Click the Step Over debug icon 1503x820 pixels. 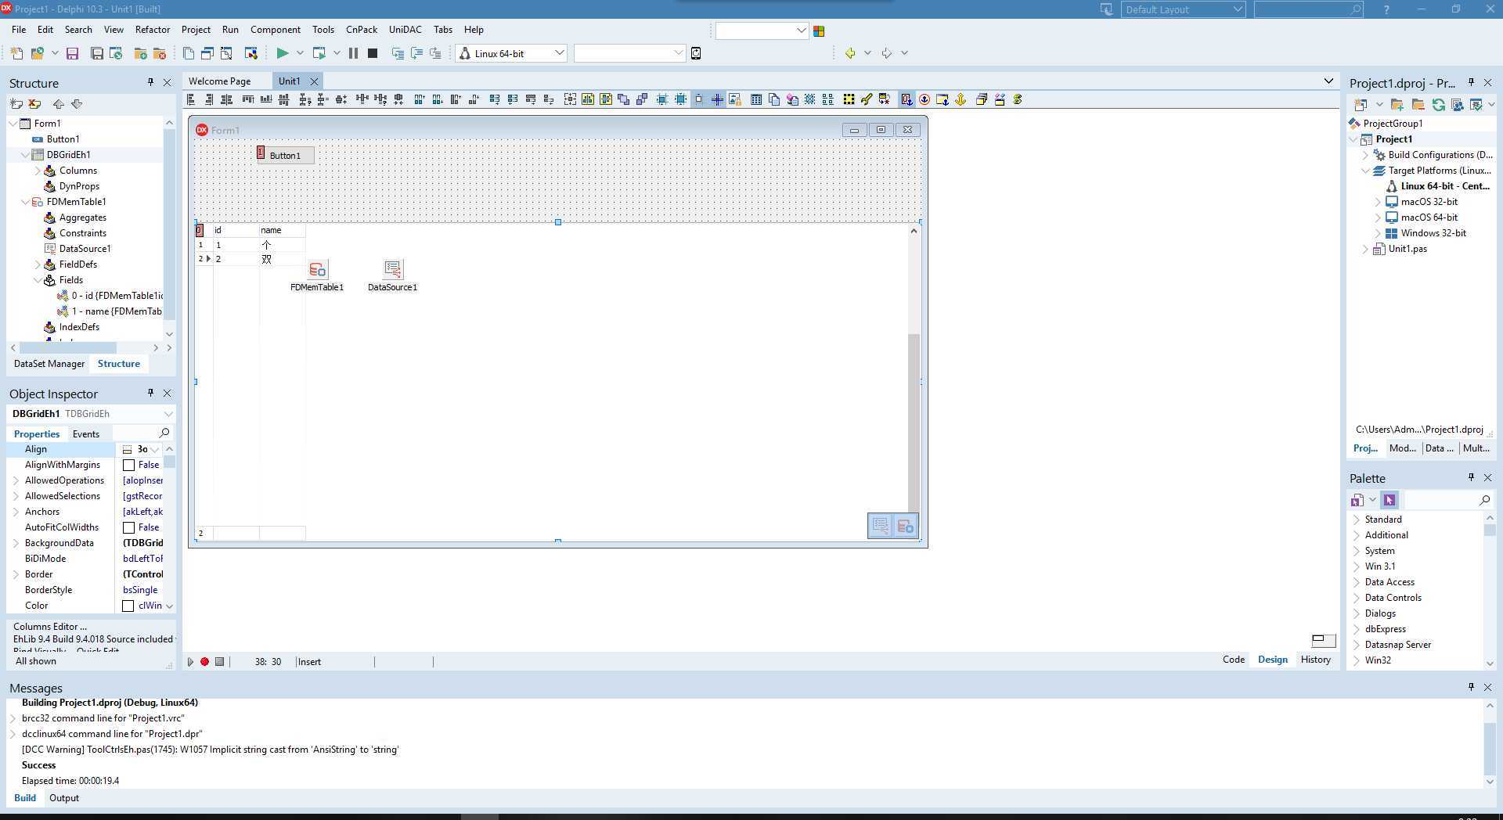point(416,53)
